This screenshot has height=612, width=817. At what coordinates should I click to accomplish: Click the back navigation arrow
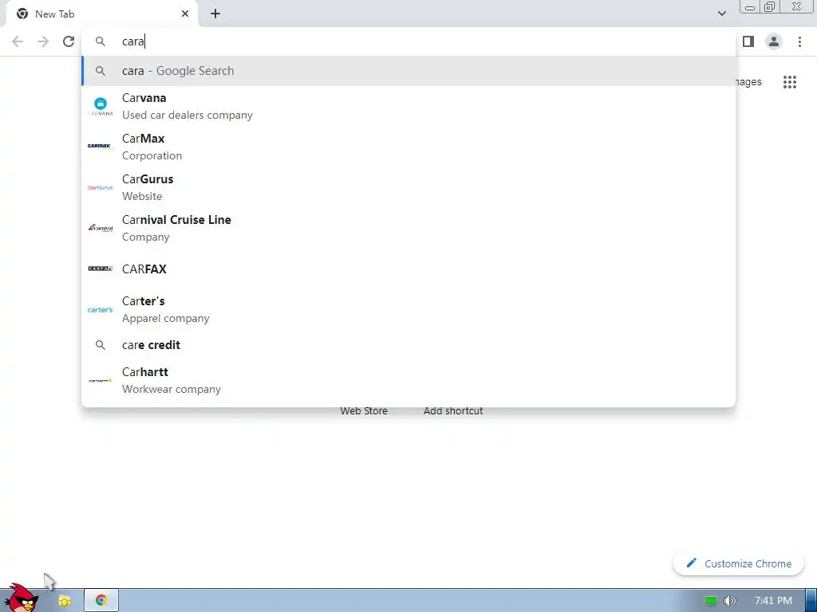point(18,41)
